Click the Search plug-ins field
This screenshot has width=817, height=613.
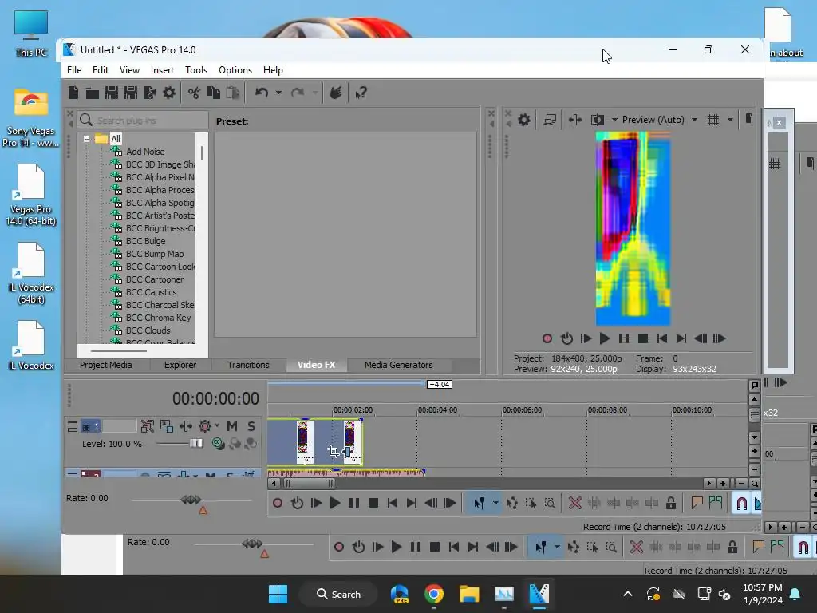(x=143, y=121)
